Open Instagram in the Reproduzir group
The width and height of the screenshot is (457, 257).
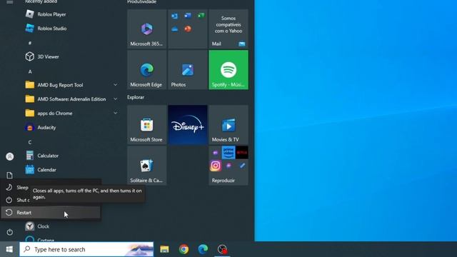(216, 166)
